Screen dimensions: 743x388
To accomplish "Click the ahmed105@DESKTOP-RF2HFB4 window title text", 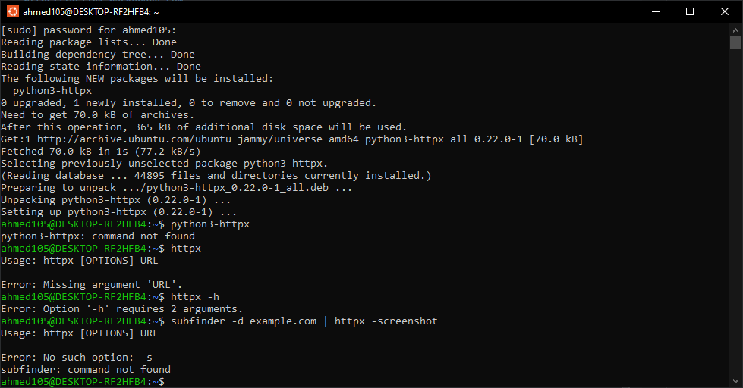I will pyautogui.click(x=91, y=12).
